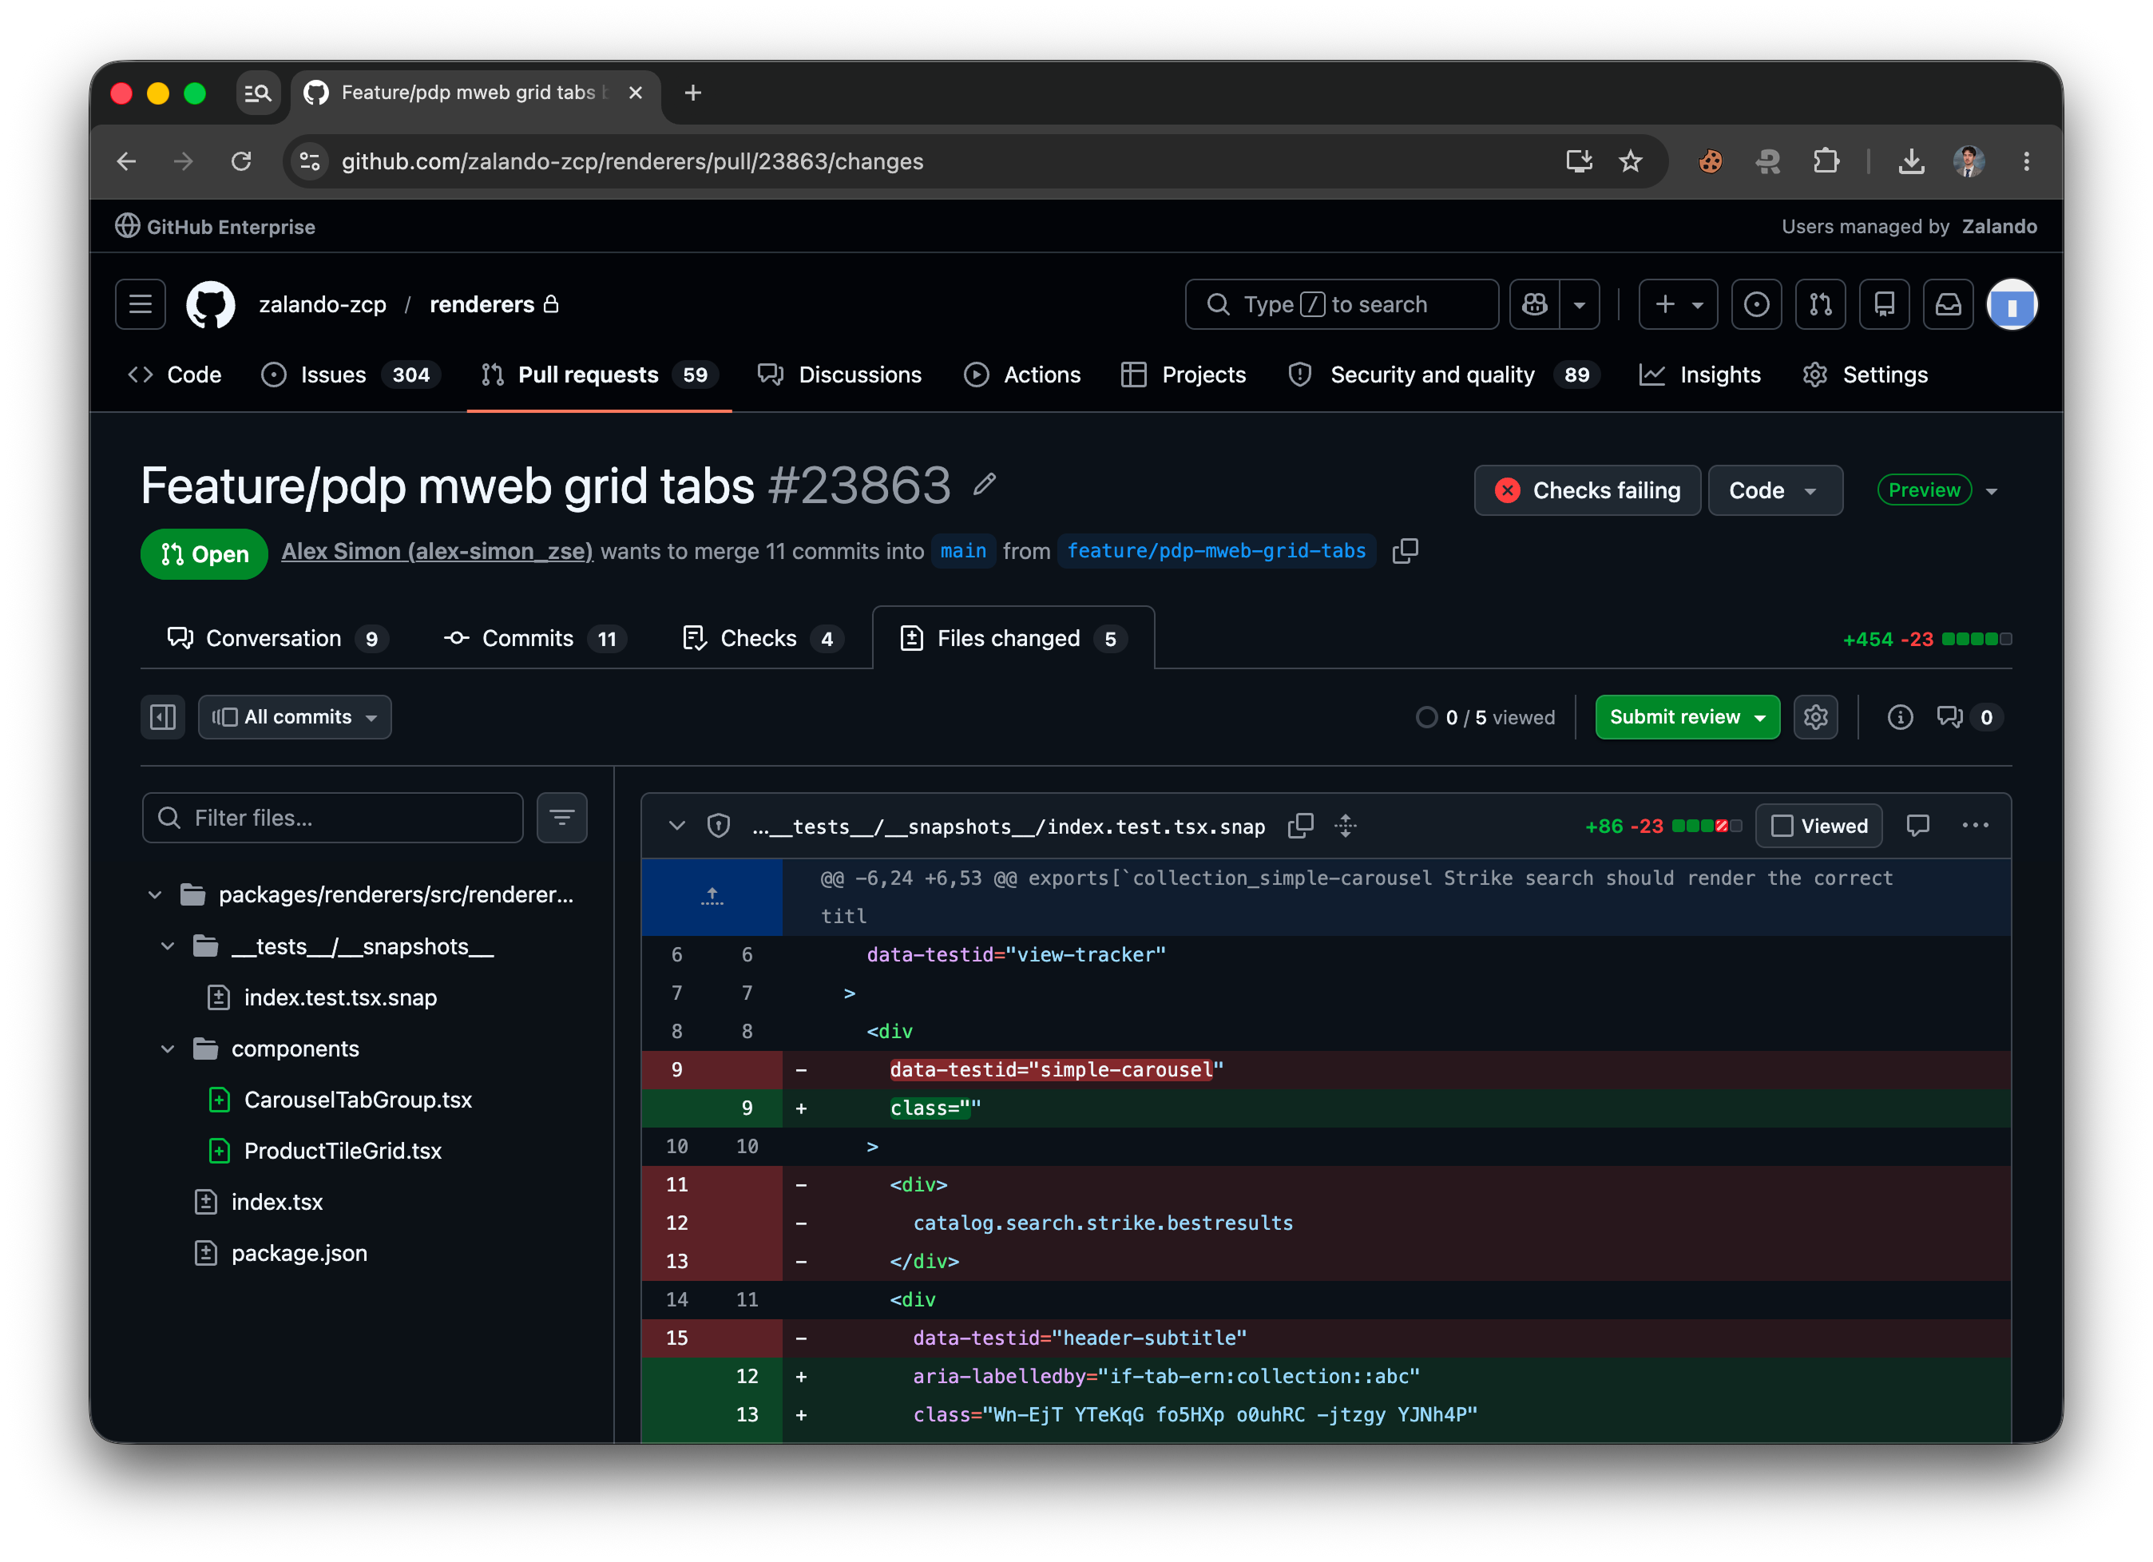Copy the index.test.tsx.snap file path
The height and width of the screenshot is (1562, 2153).
1301,827
